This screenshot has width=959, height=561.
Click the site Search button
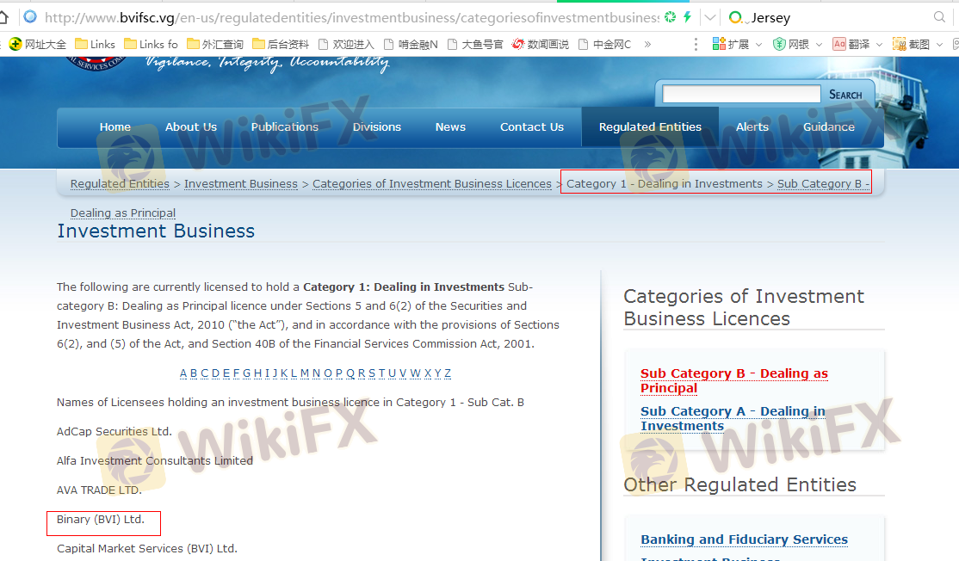click(845, 95)
